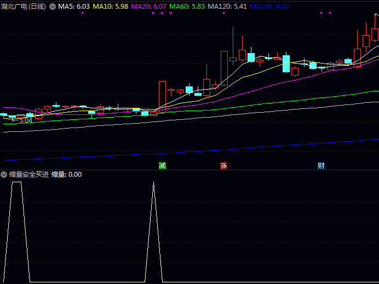Click the 缩量: 0.00 value readout

tap(66, 174)
